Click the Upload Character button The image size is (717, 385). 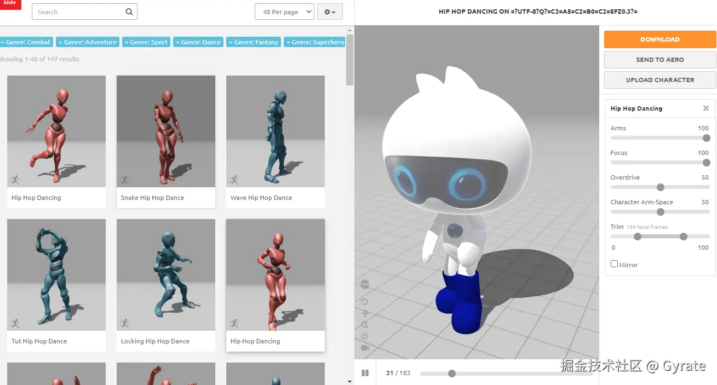[660, 80]
